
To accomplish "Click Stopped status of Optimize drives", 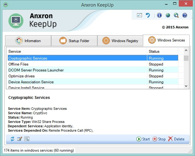I will coord(156,76).
